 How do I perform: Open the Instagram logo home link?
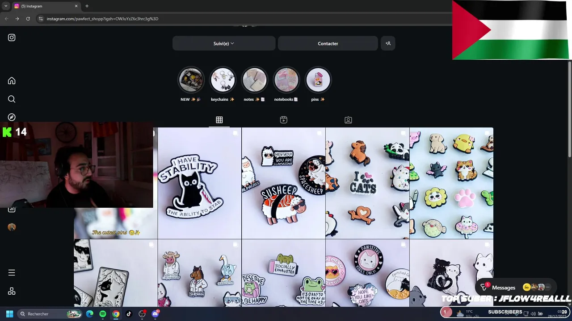pyautogui.click(x=12, y=37)
